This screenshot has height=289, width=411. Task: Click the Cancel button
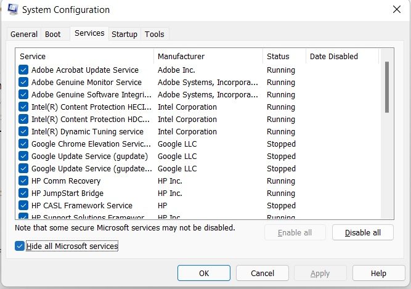(262, 273)
